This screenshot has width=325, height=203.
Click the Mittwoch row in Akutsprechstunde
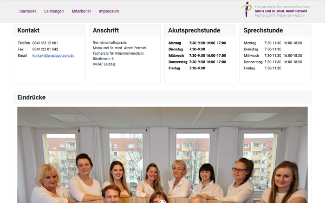[x=197, y=56]
